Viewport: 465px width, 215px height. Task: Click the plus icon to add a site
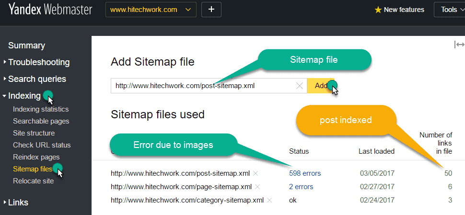211,10
